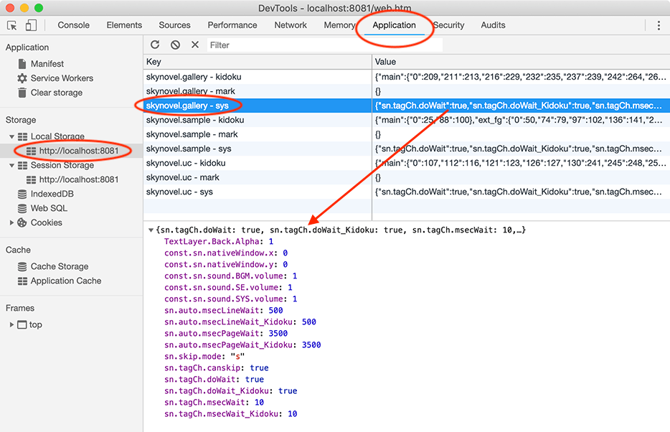Click the sn.tagCh.msecWait_Kidoku: 10 line
This screenshot has width=670, height=432.
click(x=231, y=413)
